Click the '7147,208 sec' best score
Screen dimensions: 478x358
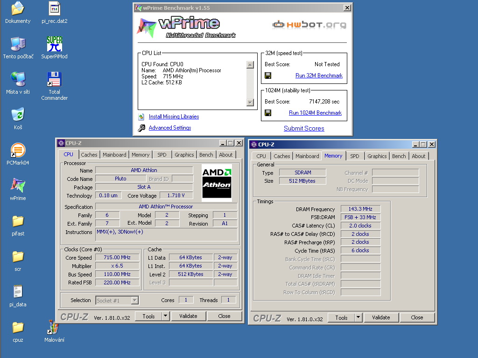click(324, 102)
